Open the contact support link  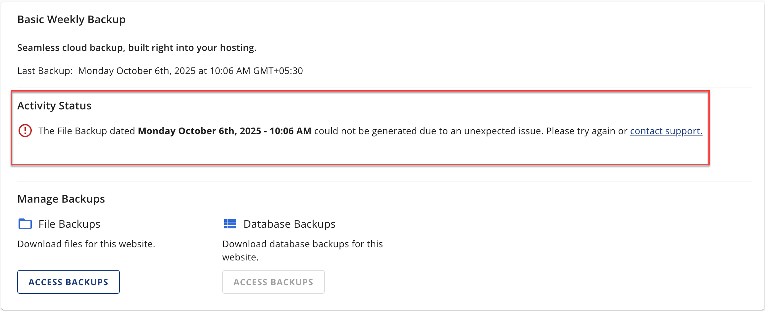point(666,131)
